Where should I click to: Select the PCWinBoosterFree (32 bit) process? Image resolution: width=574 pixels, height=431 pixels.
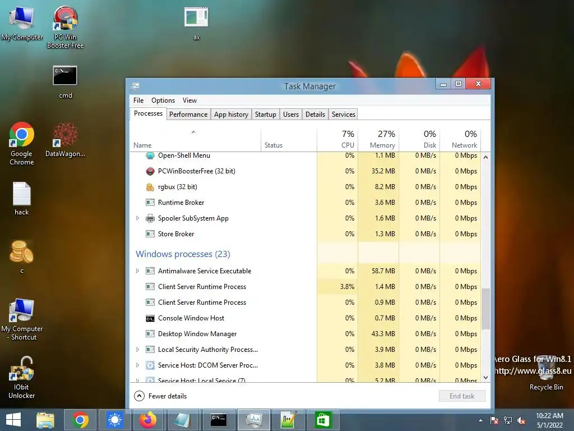[305, 171]
